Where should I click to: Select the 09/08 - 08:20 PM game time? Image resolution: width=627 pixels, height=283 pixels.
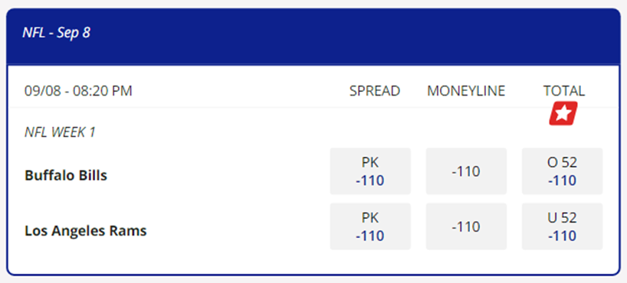click(x=78, y=91)
